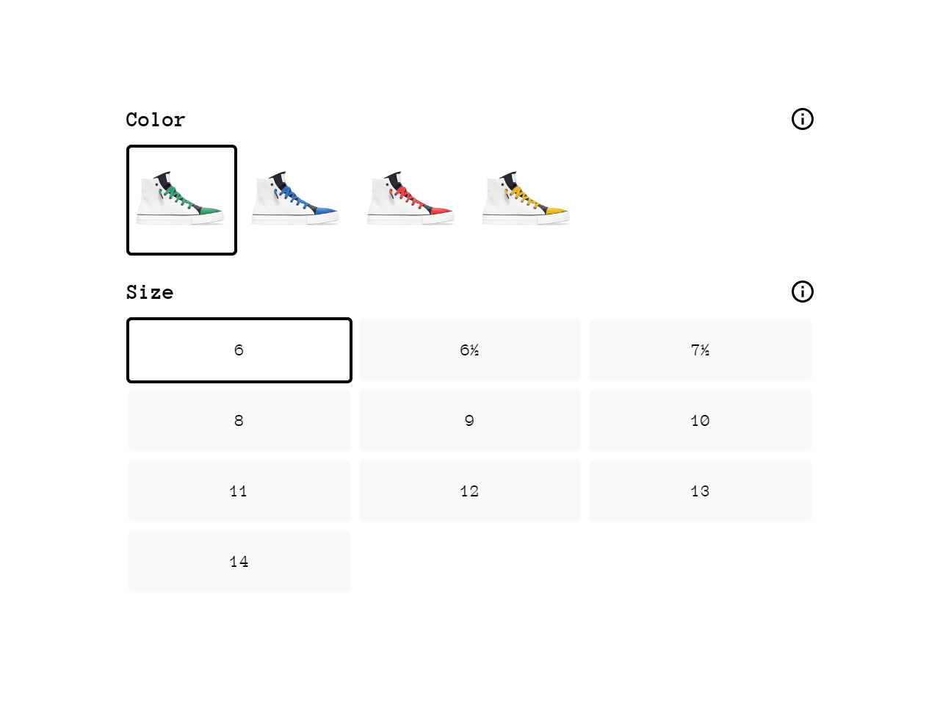
Task: Choose size 13 option
Action: point(701,491)
